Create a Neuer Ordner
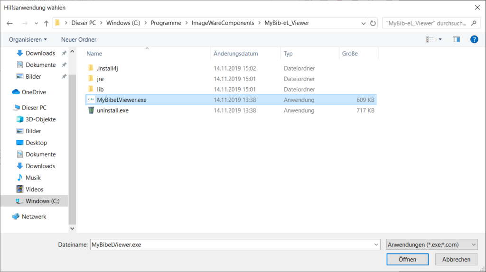This screenshot has height=272, width=486. 79,40
